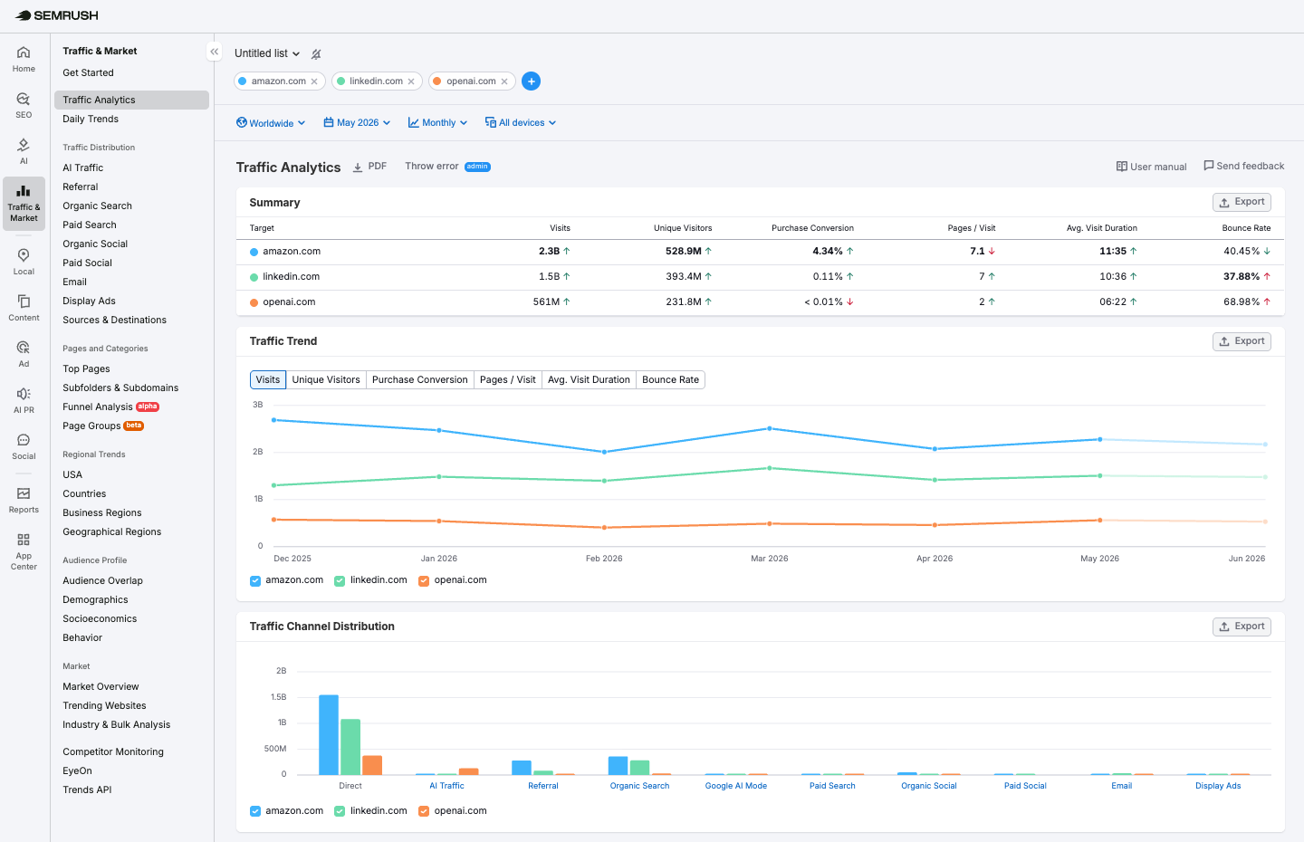Switch to Purchase Conversion tab

pos(420,380)
